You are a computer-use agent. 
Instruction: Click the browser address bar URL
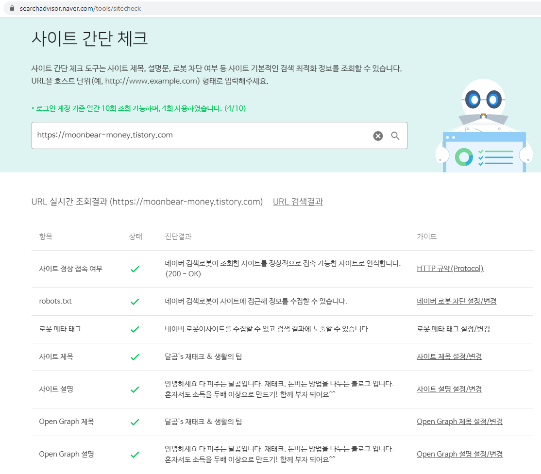(x=80, y=8)
